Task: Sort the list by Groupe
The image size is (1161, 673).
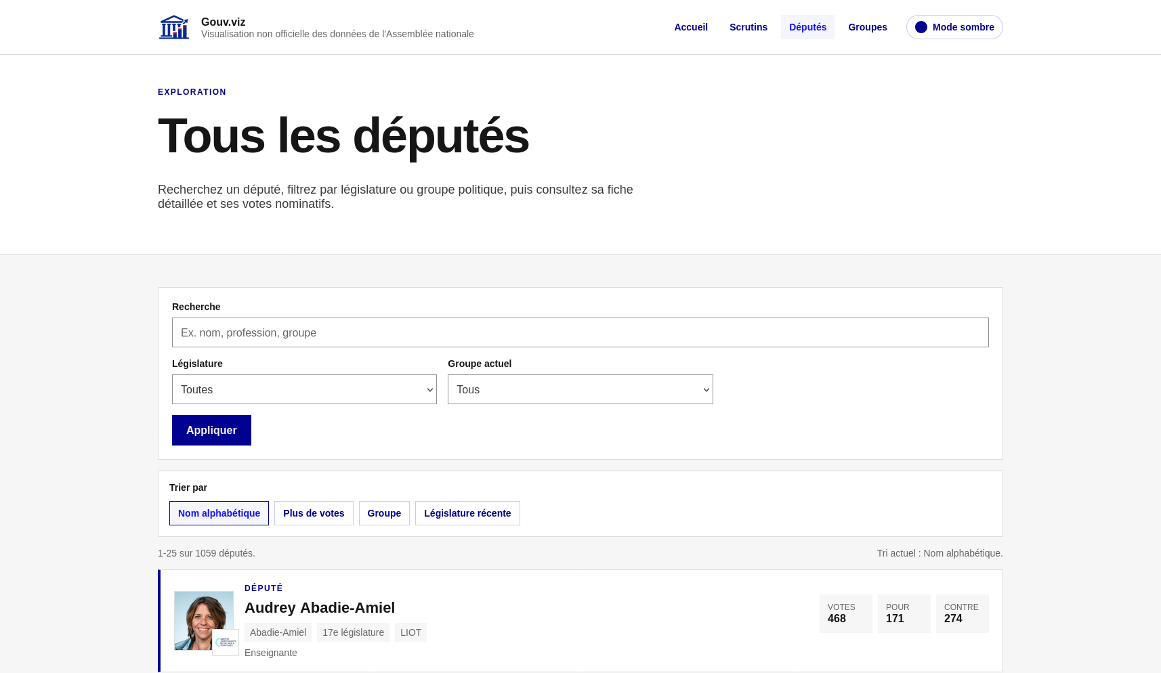Action: pos(384,513)
